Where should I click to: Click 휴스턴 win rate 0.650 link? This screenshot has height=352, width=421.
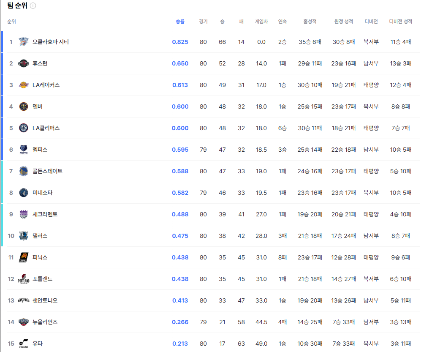(180, 63)
